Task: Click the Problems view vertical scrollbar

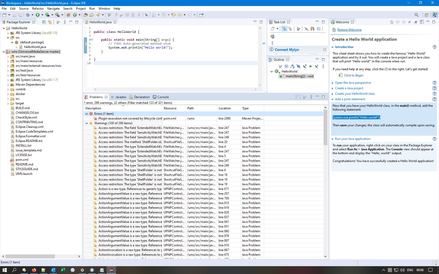Action: [325, 127]
